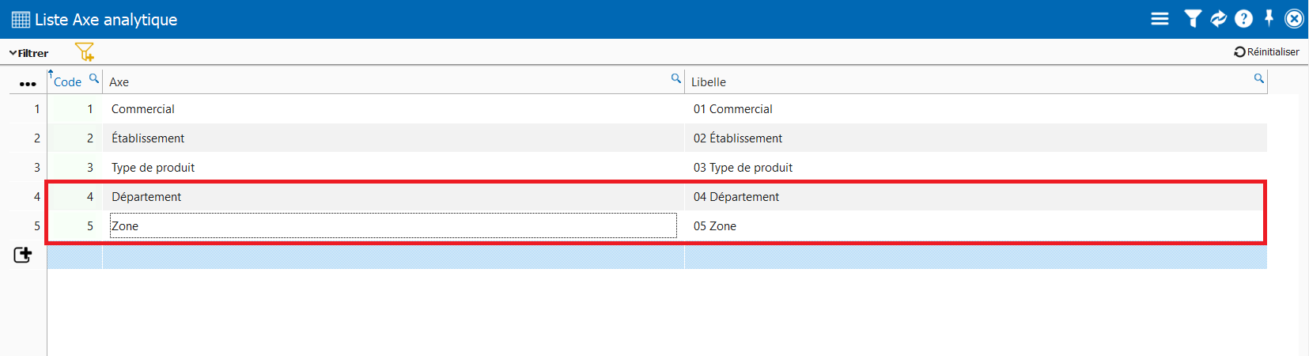Image resolution: width=1309 pixels, height=356 pixels.
Task: Open the Libelle column search icon
Action: (1258, 78)
